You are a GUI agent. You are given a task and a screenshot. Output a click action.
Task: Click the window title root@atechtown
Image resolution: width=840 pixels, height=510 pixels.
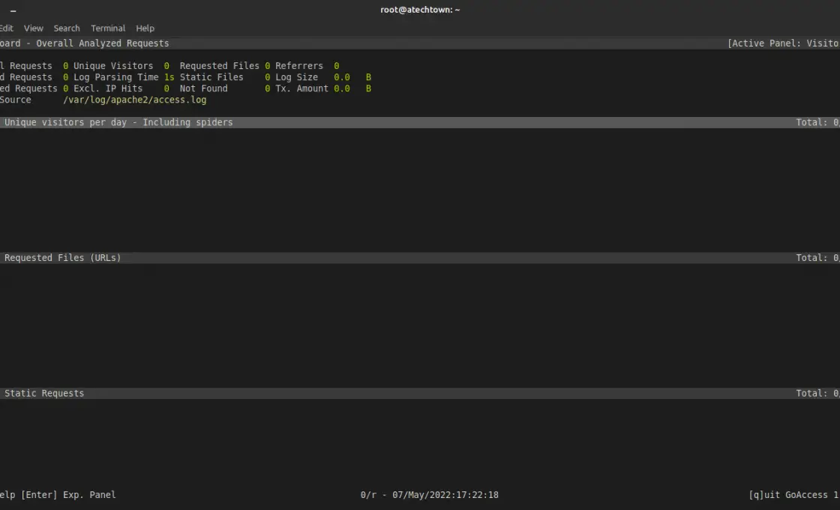pyautogui.click(x=420, y=10)
